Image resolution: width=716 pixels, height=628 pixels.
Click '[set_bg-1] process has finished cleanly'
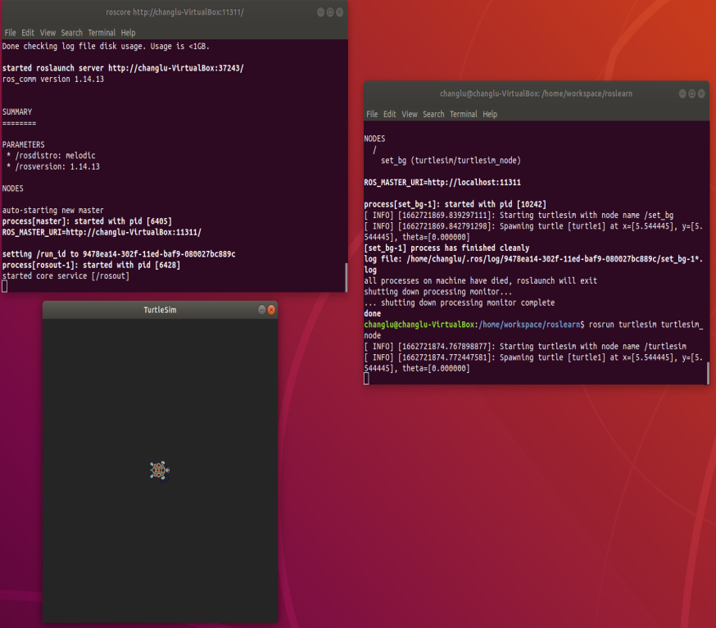446,248
